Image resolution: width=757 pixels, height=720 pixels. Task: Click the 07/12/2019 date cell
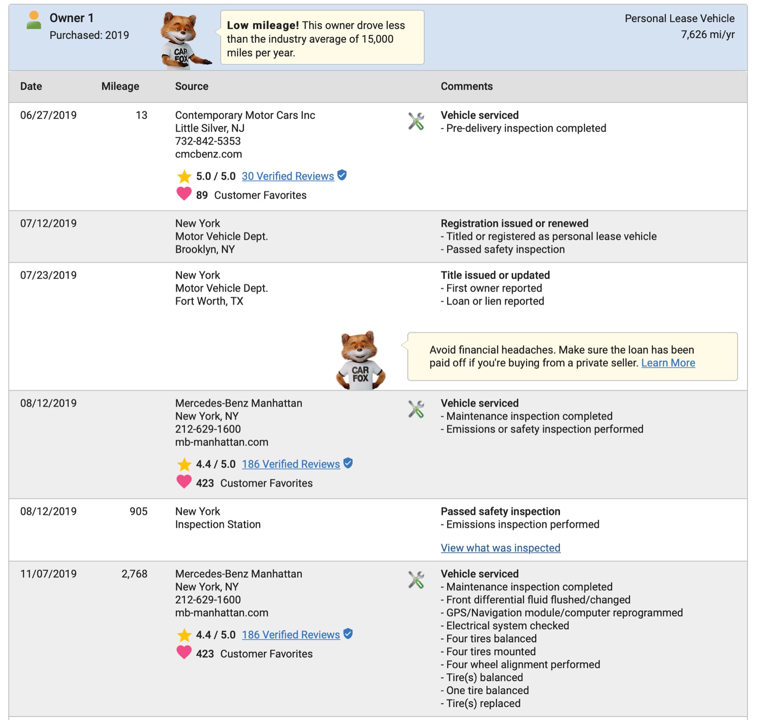(x=48, y=223)
